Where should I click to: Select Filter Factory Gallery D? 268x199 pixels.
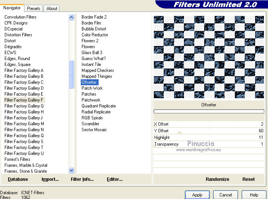click(x=24, y=88)
